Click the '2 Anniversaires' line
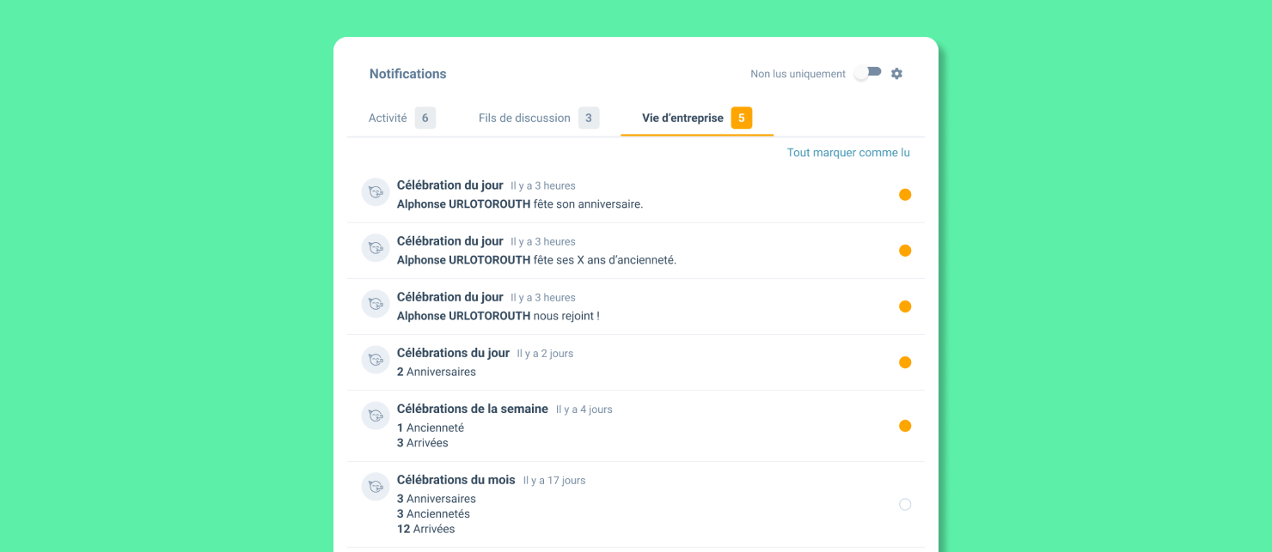 437,372
